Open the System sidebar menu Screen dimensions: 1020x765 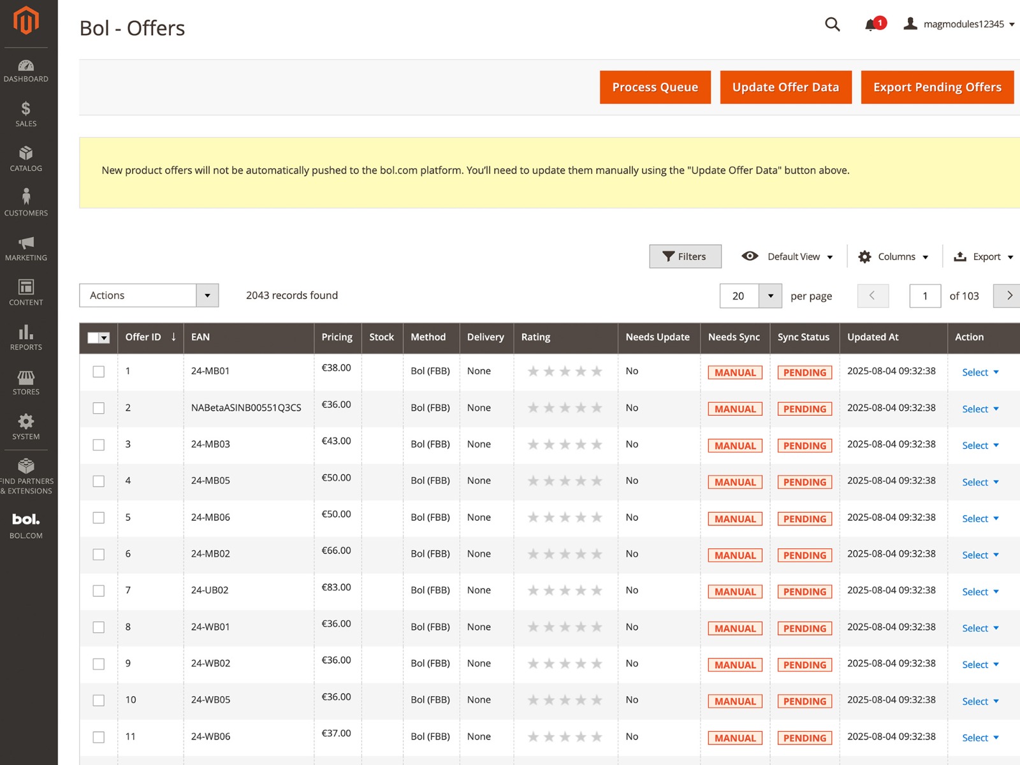26,427
